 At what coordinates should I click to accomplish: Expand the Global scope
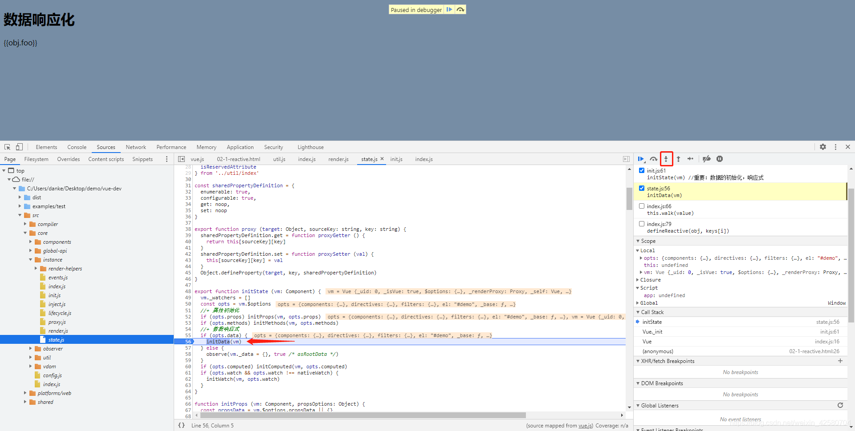click(637, 303)
